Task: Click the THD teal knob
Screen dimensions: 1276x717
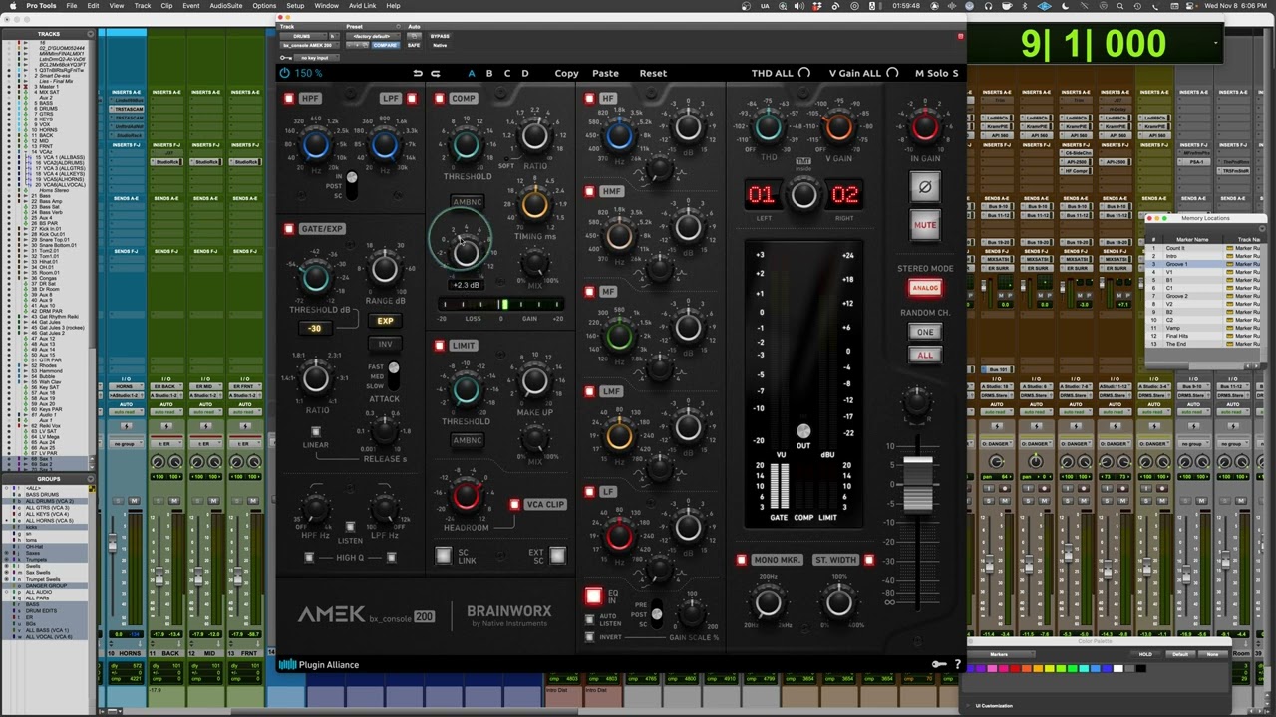Action: [x=768, y=127]
